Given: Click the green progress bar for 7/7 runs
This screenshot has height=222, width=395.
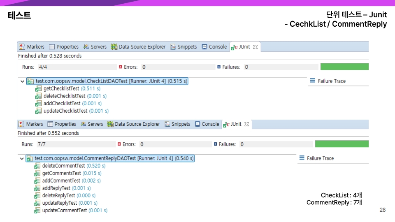Looking at the screenshot, I should click(x=342, y=144).
